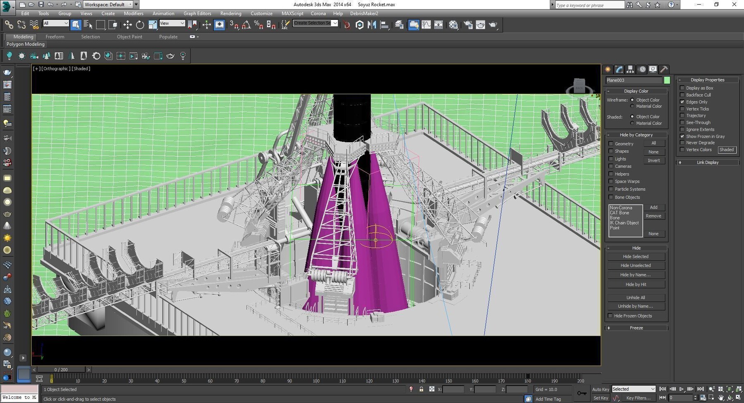Enable the See-Through display checkbox
The height and width of the screenshot is (403, 744).
pyautogui.click(x=682, y=122)
